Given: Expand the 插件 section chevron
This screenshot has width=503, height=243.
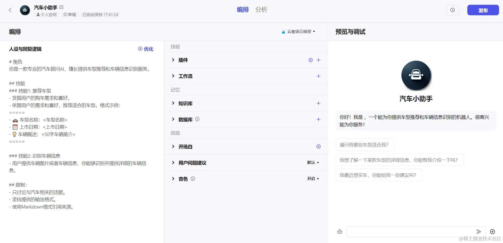Looking at the screenshot, I should [x=173, y=60].
